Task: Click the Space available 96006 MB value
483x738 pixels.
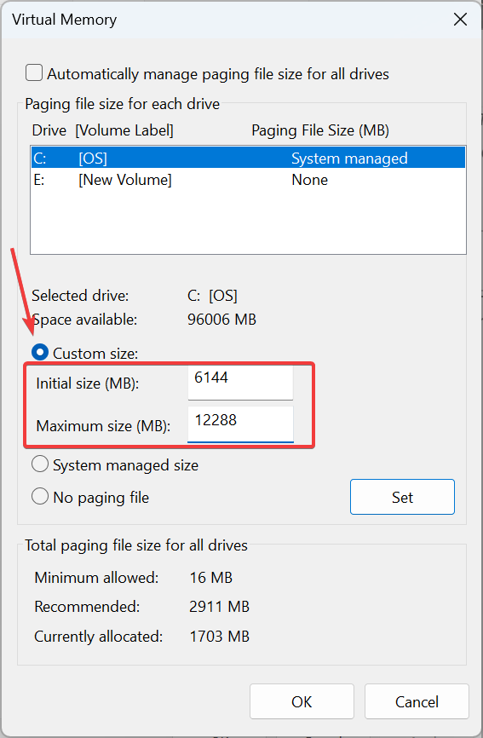Action: (221, 320)
